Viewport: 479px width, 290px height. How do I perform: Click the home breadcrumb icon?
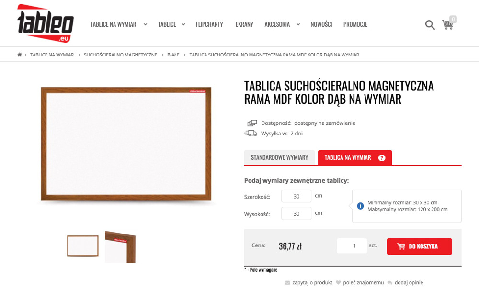tap(20, 55)
